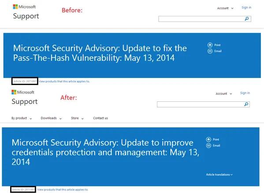Click Print icon beside Pass-The-Hash title

pyautogui.click(x=210, y=45)
